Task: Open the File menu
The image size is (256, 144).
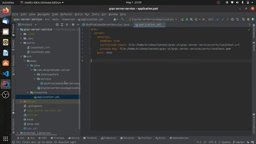Action: tap(15, 14)
